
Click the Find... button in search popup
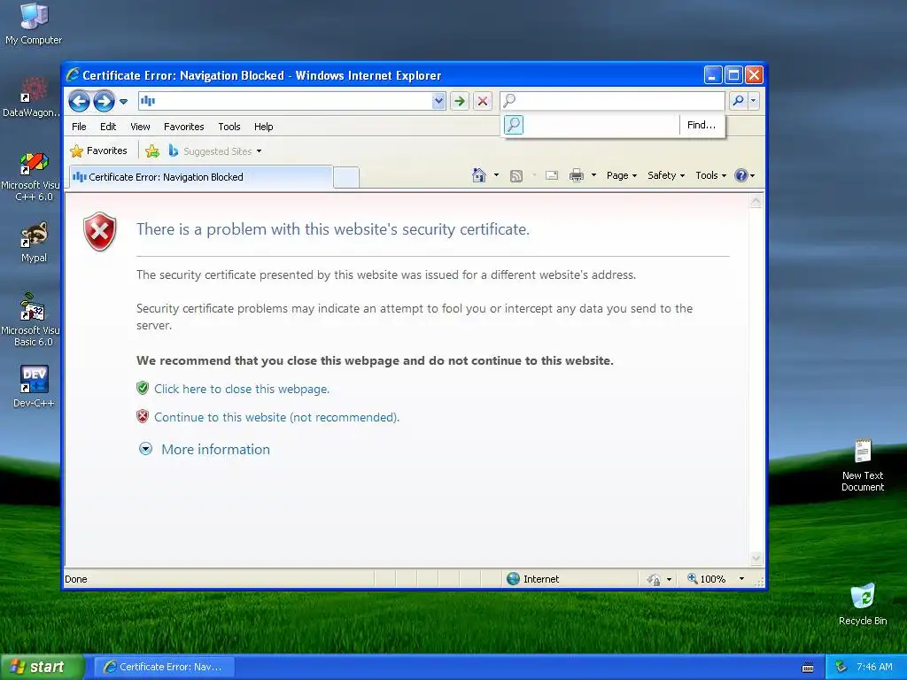(x=702, y=125)
